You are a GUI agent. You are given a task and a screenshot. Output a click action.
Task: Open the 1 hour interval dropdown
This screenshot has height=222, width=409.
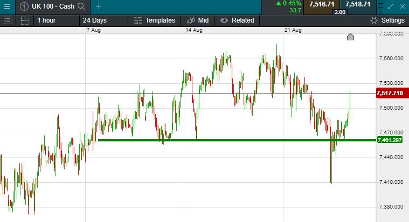[x=57, y=20]
